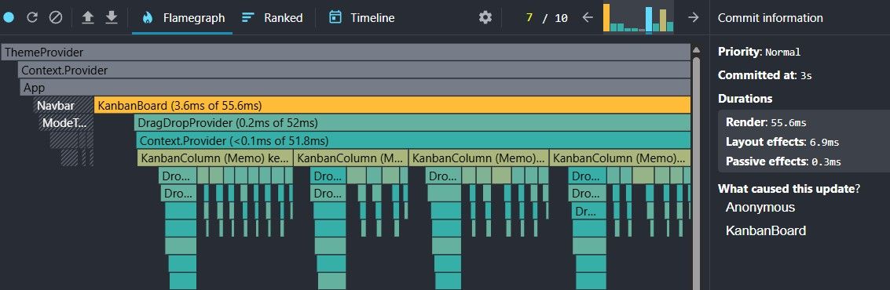Select the ThemeProvider bar
Image resolution: width=890 pixels, height=290 pixels.
pyautogui.click(x=346, y=53)
